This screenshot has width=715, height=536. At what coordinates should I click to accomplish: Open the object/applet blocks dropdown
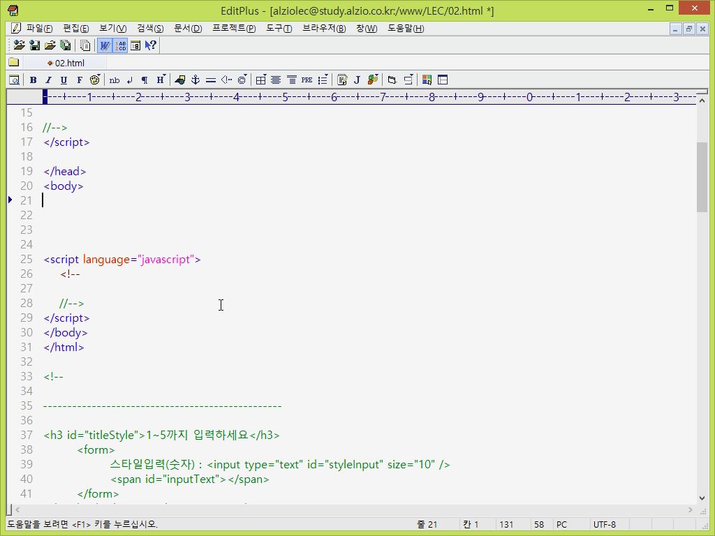[x=373, y=80]
